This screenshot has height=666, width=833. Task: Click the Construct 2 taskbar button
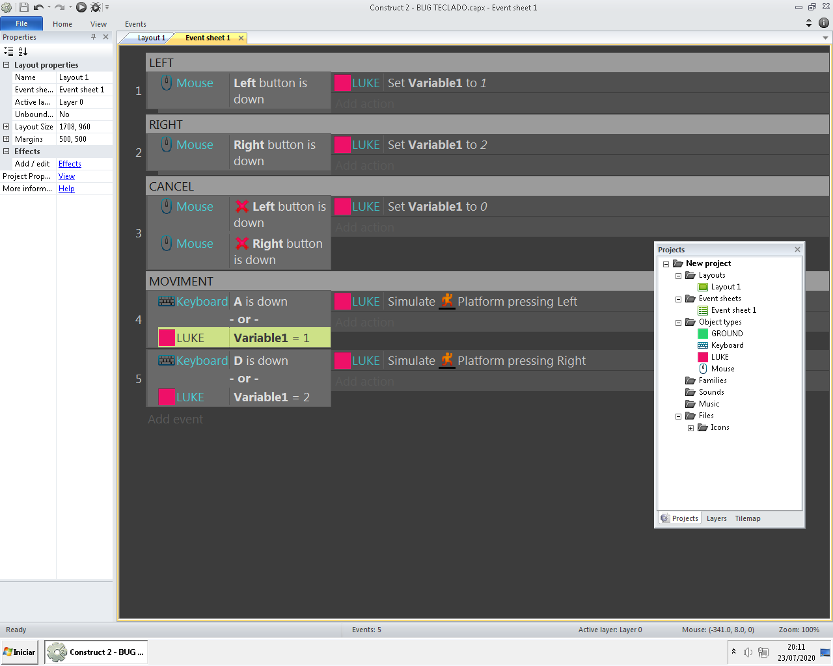[x=96, y=652]
